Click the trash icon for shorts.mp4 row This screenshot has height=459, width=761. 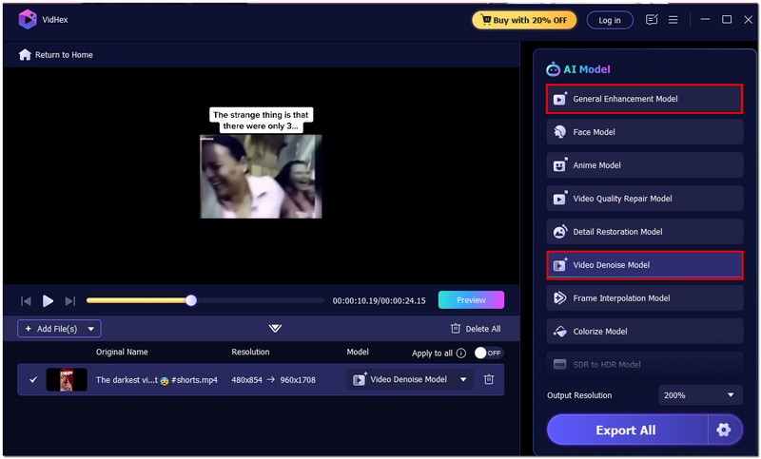coord(489,379)
